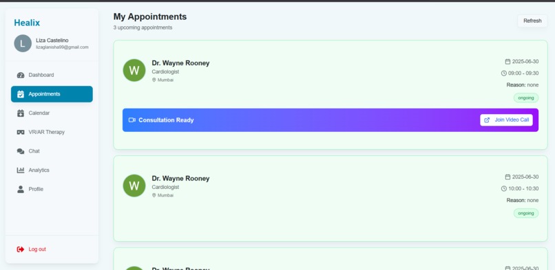Click the video camera icon beside Consultation Ready

click(x=132, y=120)
